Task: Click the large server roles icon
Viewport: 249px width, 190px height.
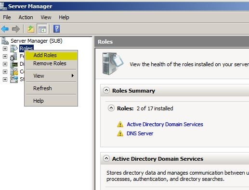Action: click(113, 63)
